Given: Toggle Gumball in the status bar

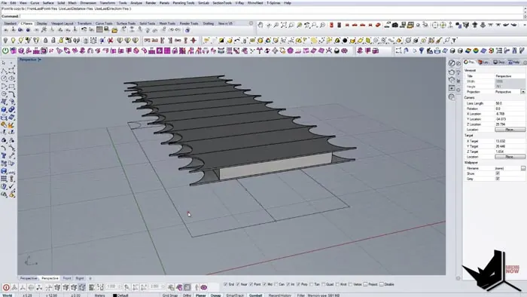Looking at the screenshot, I should point(255,295).
